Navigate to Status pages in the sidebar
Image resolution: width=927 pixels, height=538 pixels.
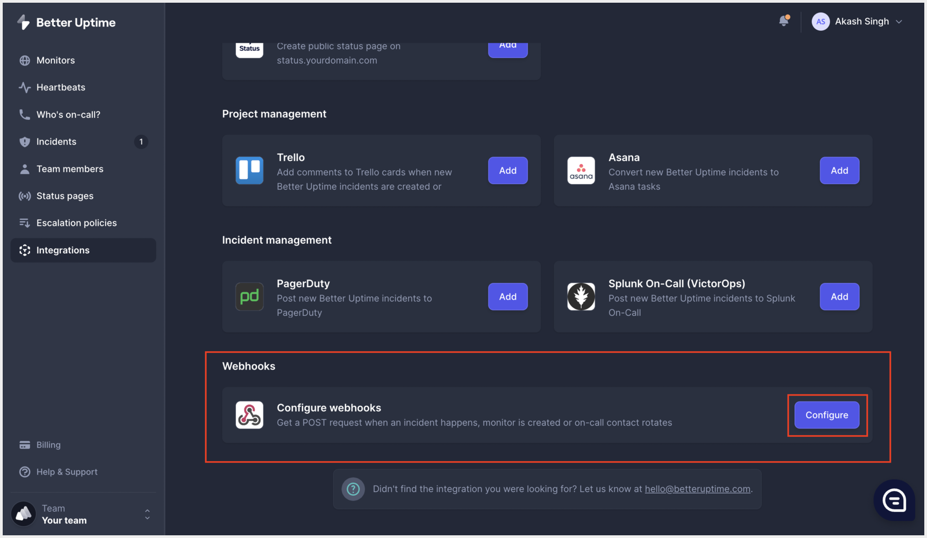tap(25, 196)
